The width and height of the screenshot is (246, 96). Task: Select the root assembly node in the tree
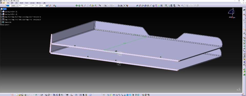(5, 9)
